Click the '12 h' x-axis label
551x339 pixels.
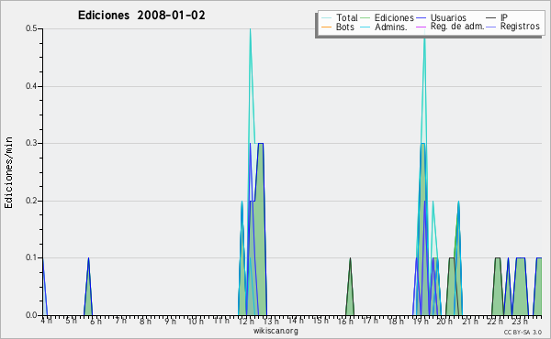tap(246, 321)
